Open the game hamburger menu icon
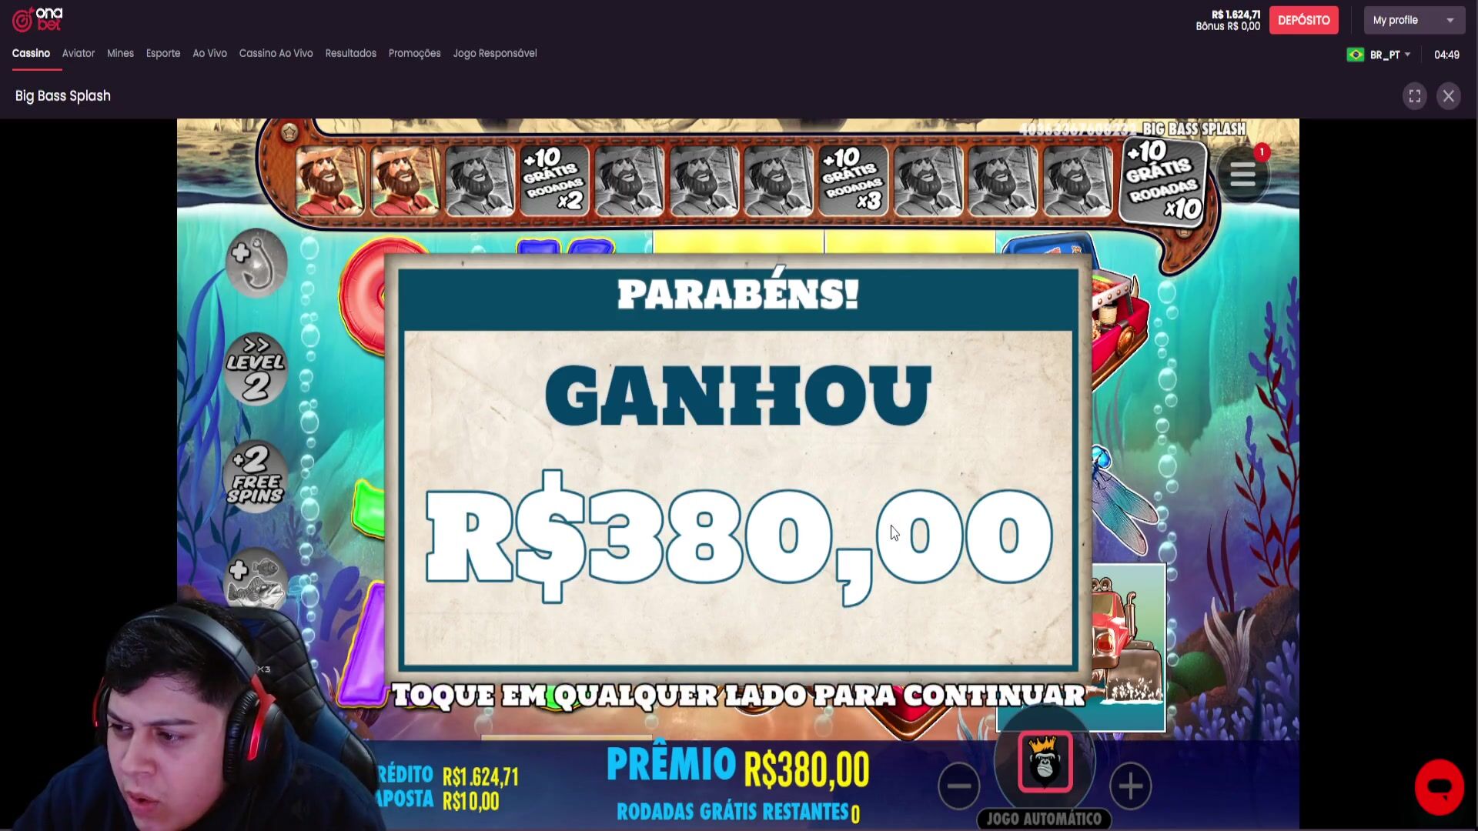This screenshot has width=1478, height=831. (x=1242, y=175)
